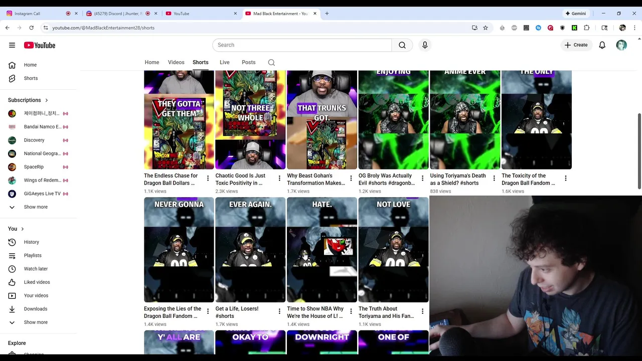The width and height of the screenshot is (642, 361).
Task: Open the YouTube hamburger guide menu
Action: (12, 45)
